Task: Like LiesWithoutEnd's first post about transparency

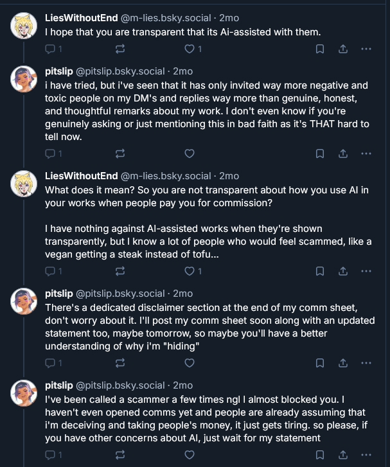Action: tap(190, 49)
